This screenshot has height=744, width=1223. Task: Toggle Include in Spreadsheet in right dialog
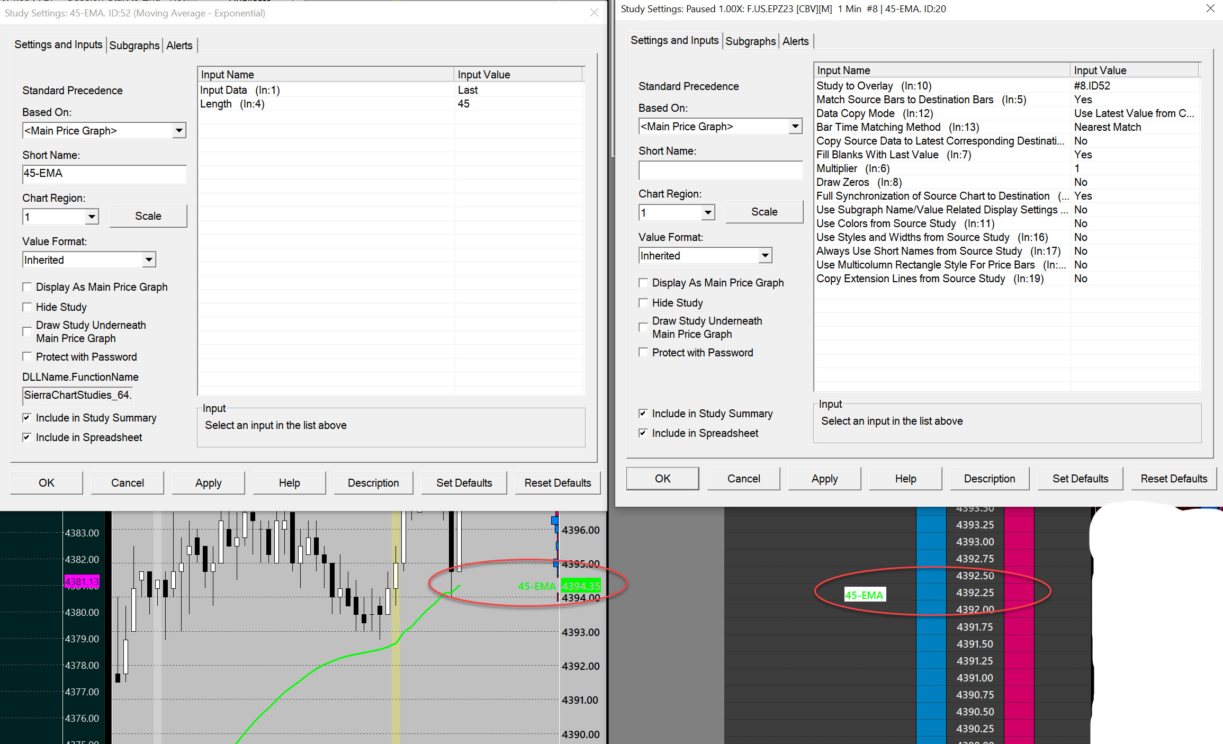pos(643,433)
